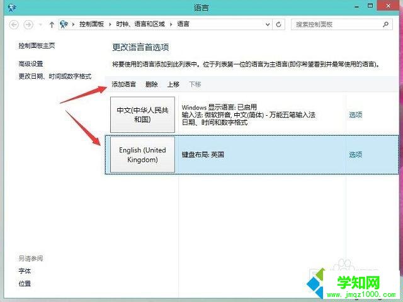Click 上移 to move language up
This screenshot has height=302, width=403.
pos(174,84)
